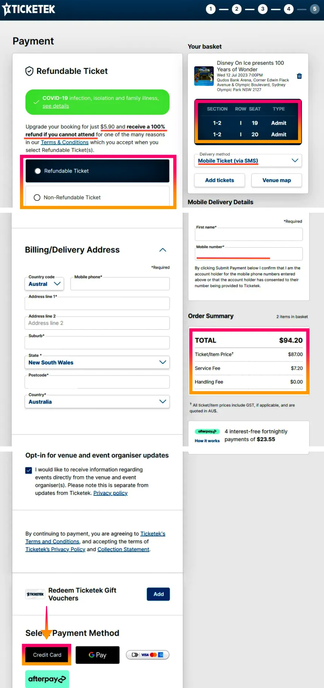Untick venue and organiser updates checkbox
324x688 pixels.
(x=29, y=470)
